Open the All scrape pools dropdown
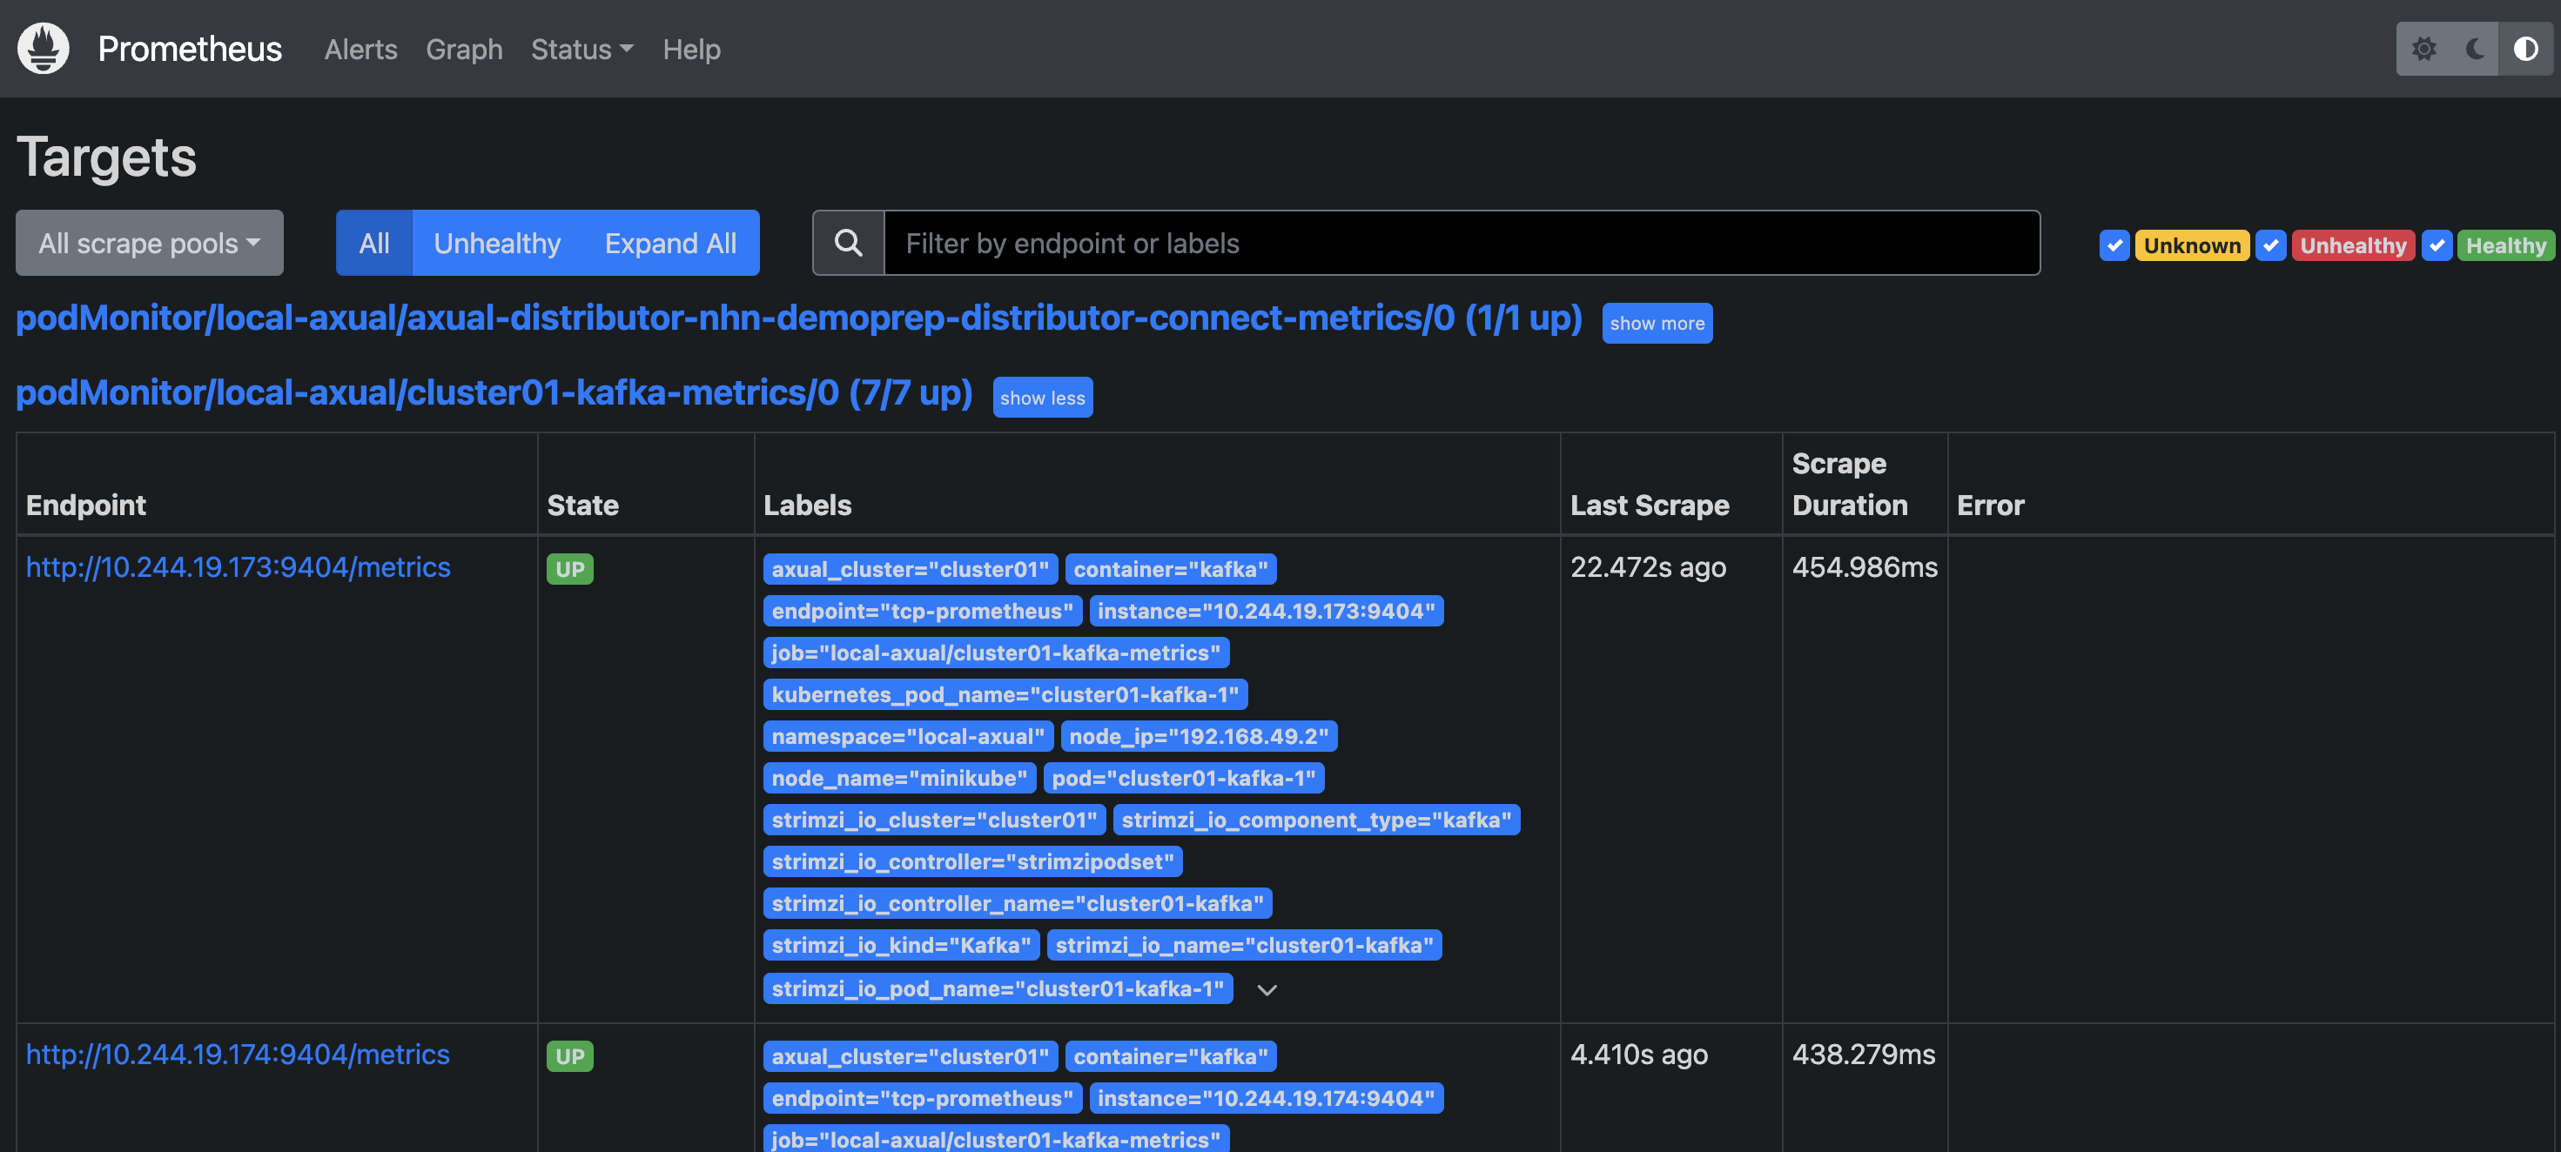Screen dimensions: 2561x1152 tap(149, 243)
